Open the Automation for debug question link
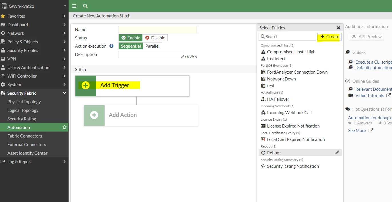This screenshot has width=392, height=202. point(370,118)
